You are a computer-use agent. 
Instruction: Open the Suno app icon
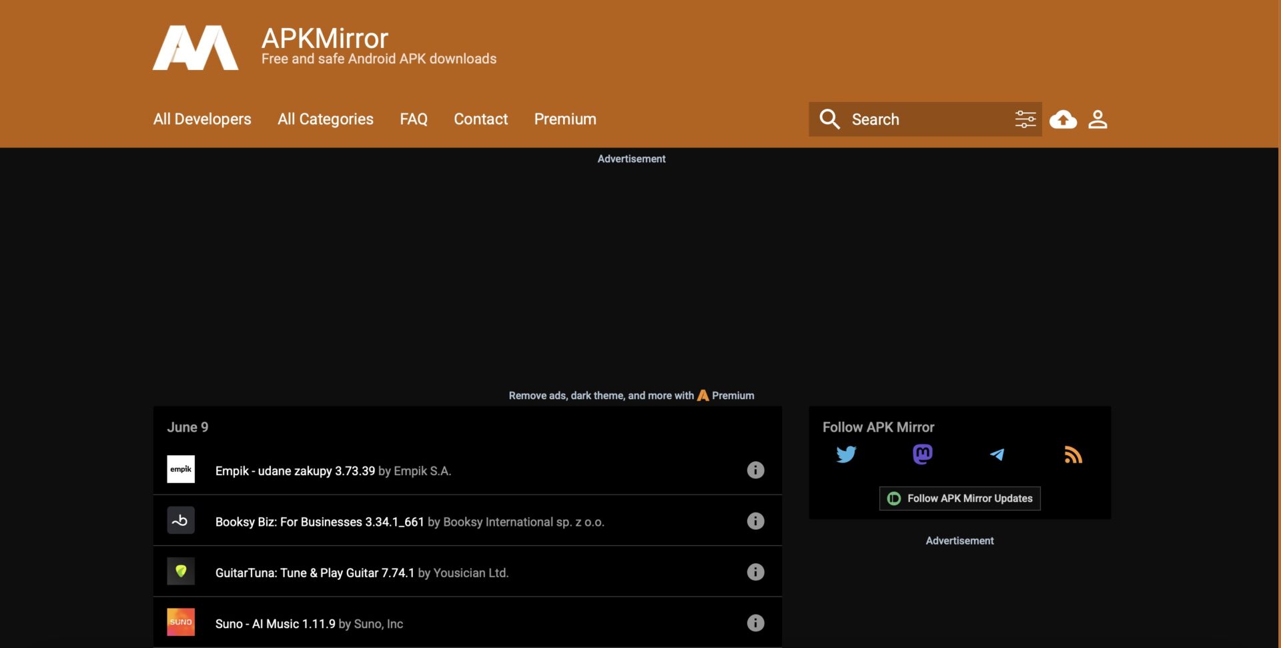pyautogui.click(x=181, y=622)
